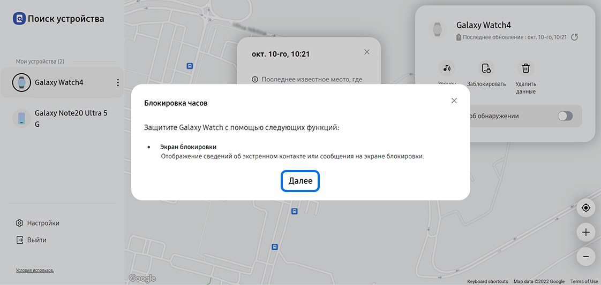Viewport: 601px width, 285px height.
Task: Select Galaxy Note20 Ultra 5G device
Action: (62, 119)
